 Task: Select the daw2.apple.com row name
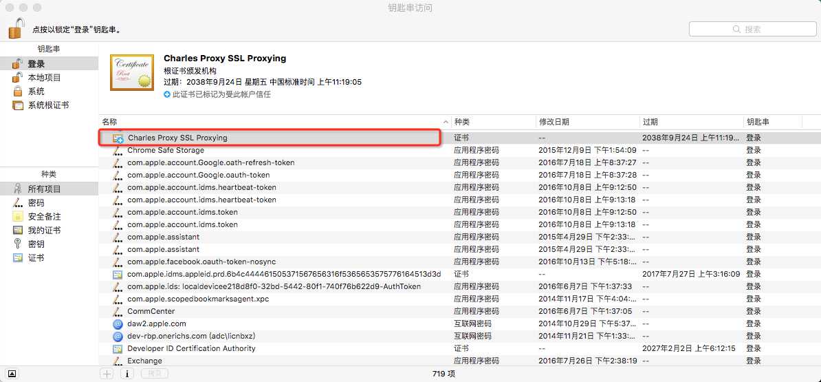(x=157, y=323)
